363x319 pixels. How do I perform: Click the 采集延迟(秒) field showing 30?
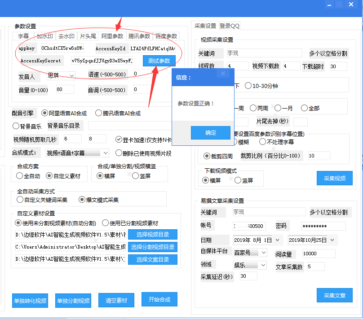[248, 276]
